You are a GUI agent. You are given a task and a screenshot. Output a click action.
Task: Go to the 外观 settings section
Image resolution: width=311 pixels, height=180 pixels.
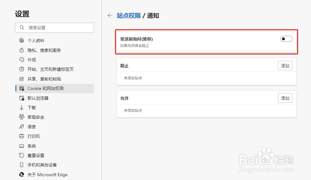point(55,60)
